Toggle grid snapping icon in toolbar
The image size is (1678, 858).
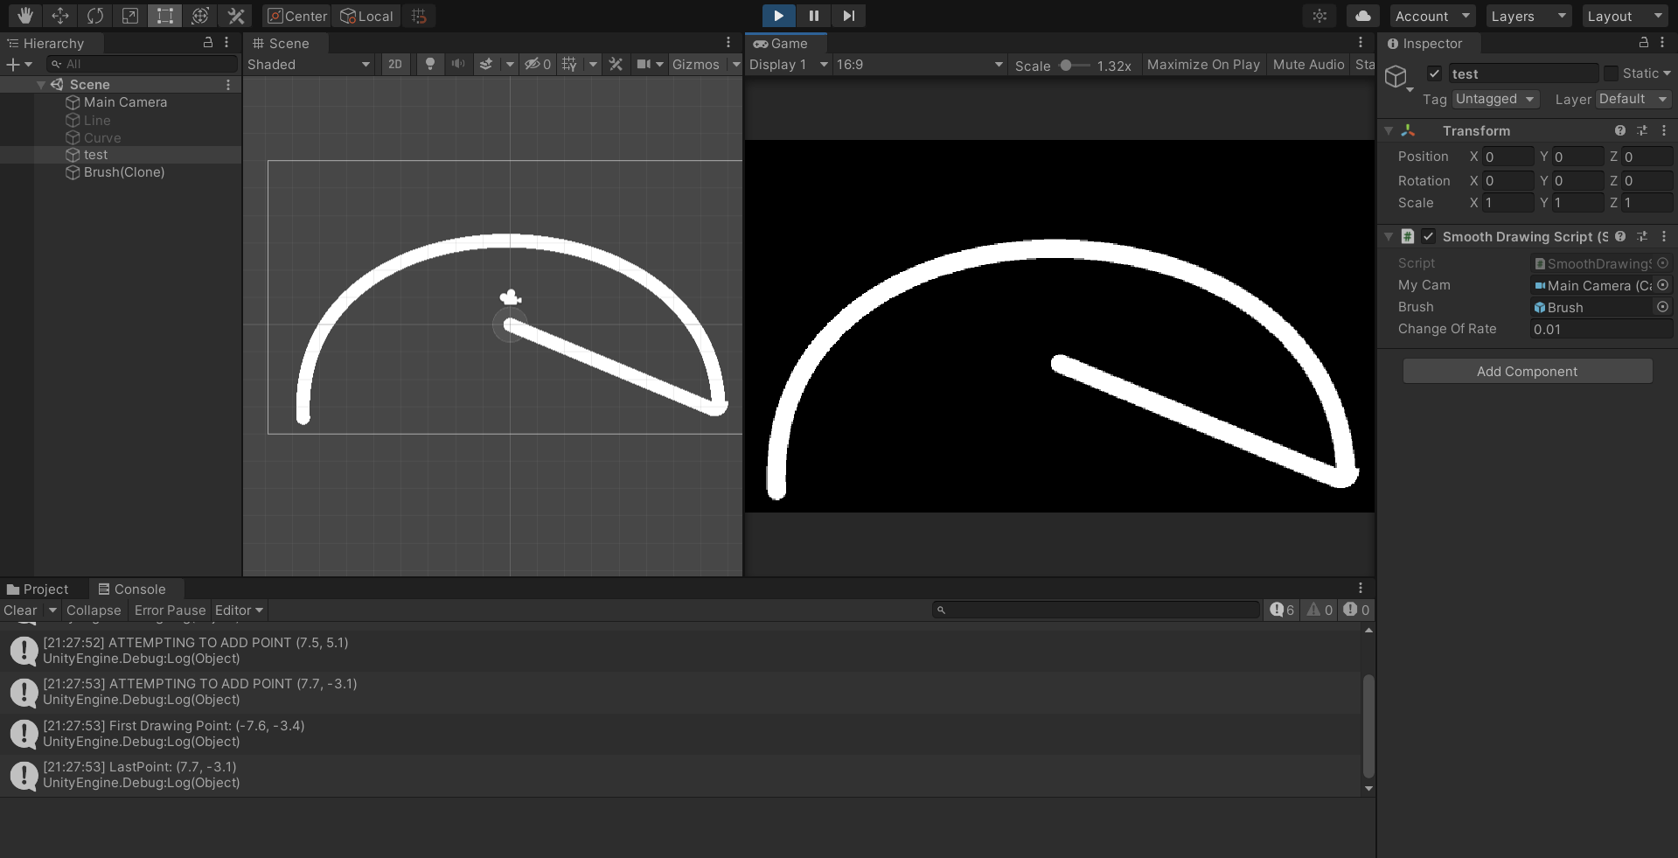click(419, 16)
